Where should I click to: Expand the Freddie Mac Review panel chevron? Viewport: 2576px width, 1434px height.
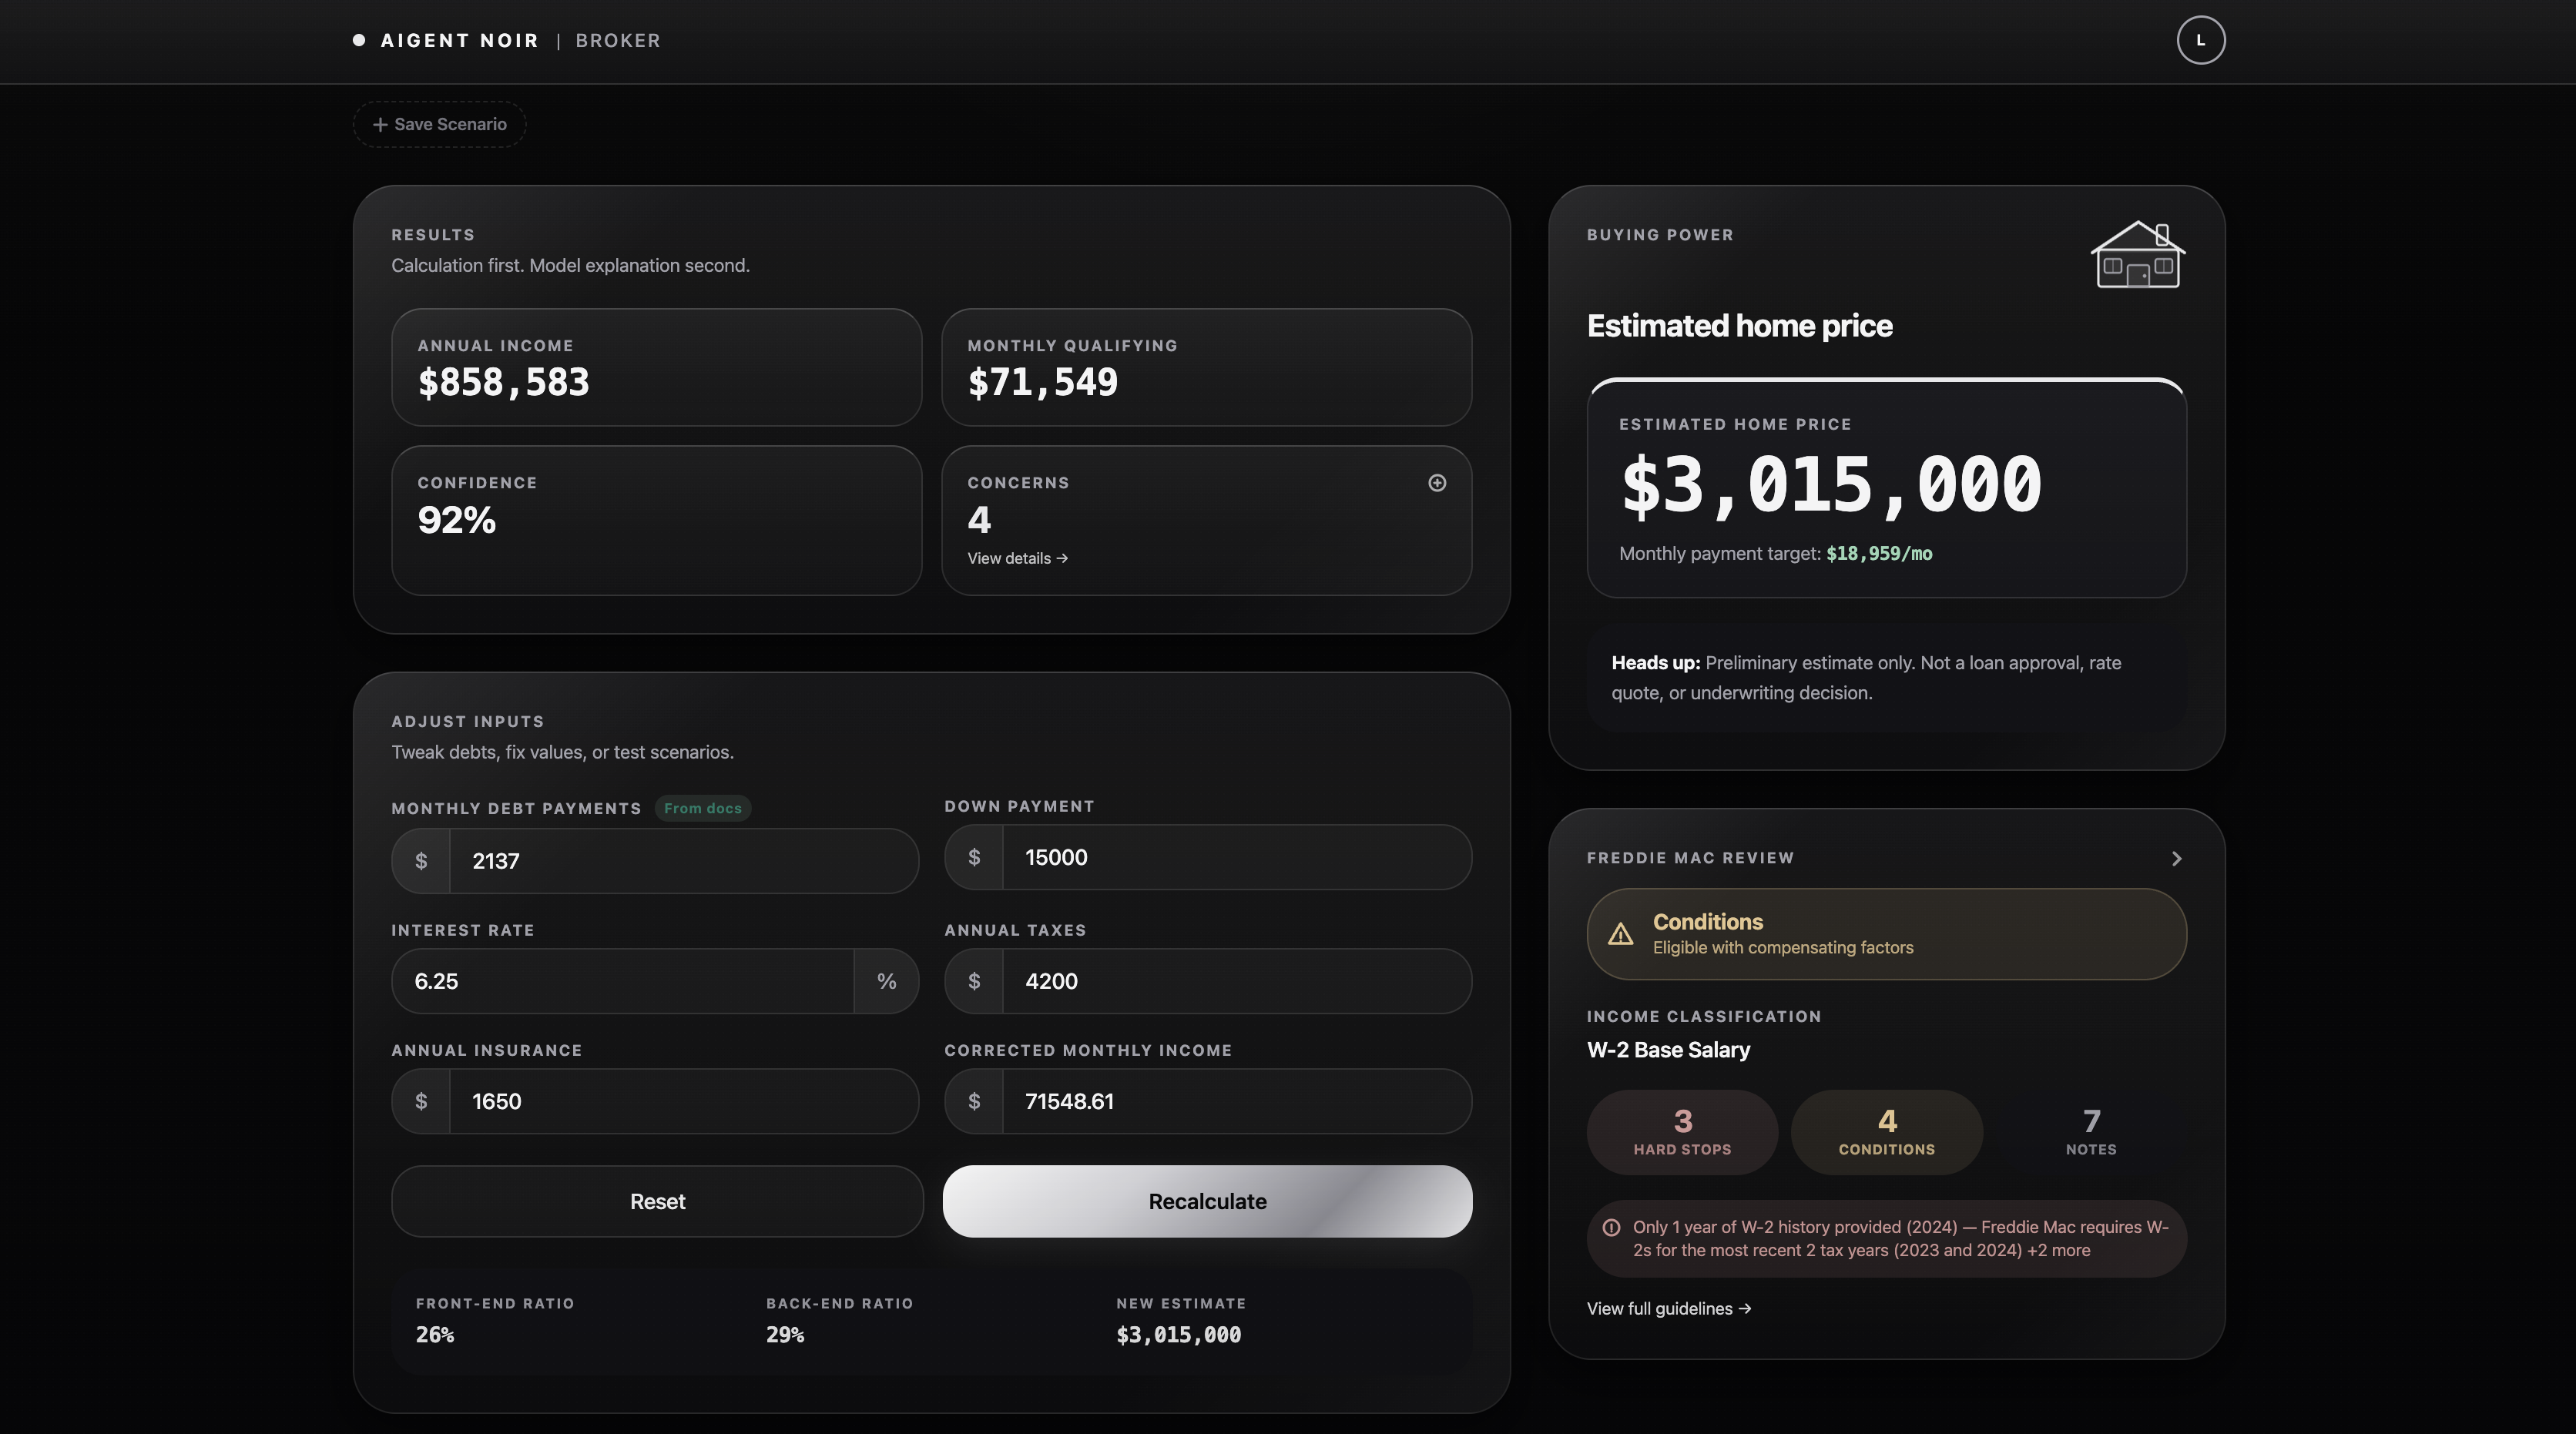click(2176, 858)
